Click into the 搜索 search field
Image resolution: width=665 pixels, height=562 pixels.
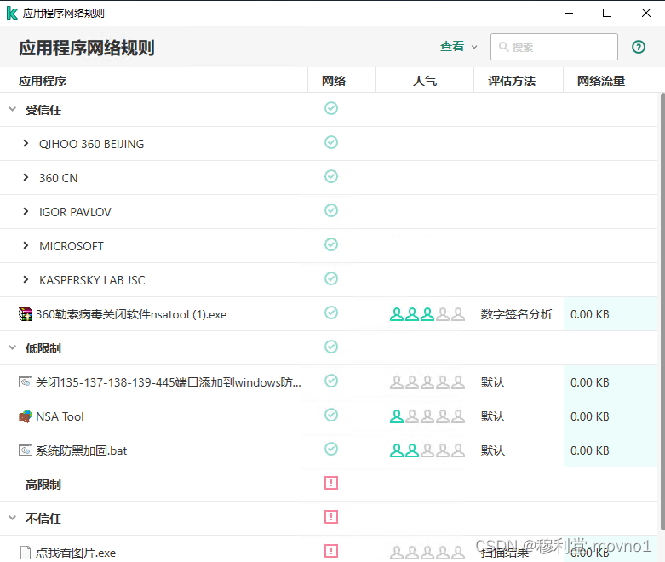[x=554, y=47]
